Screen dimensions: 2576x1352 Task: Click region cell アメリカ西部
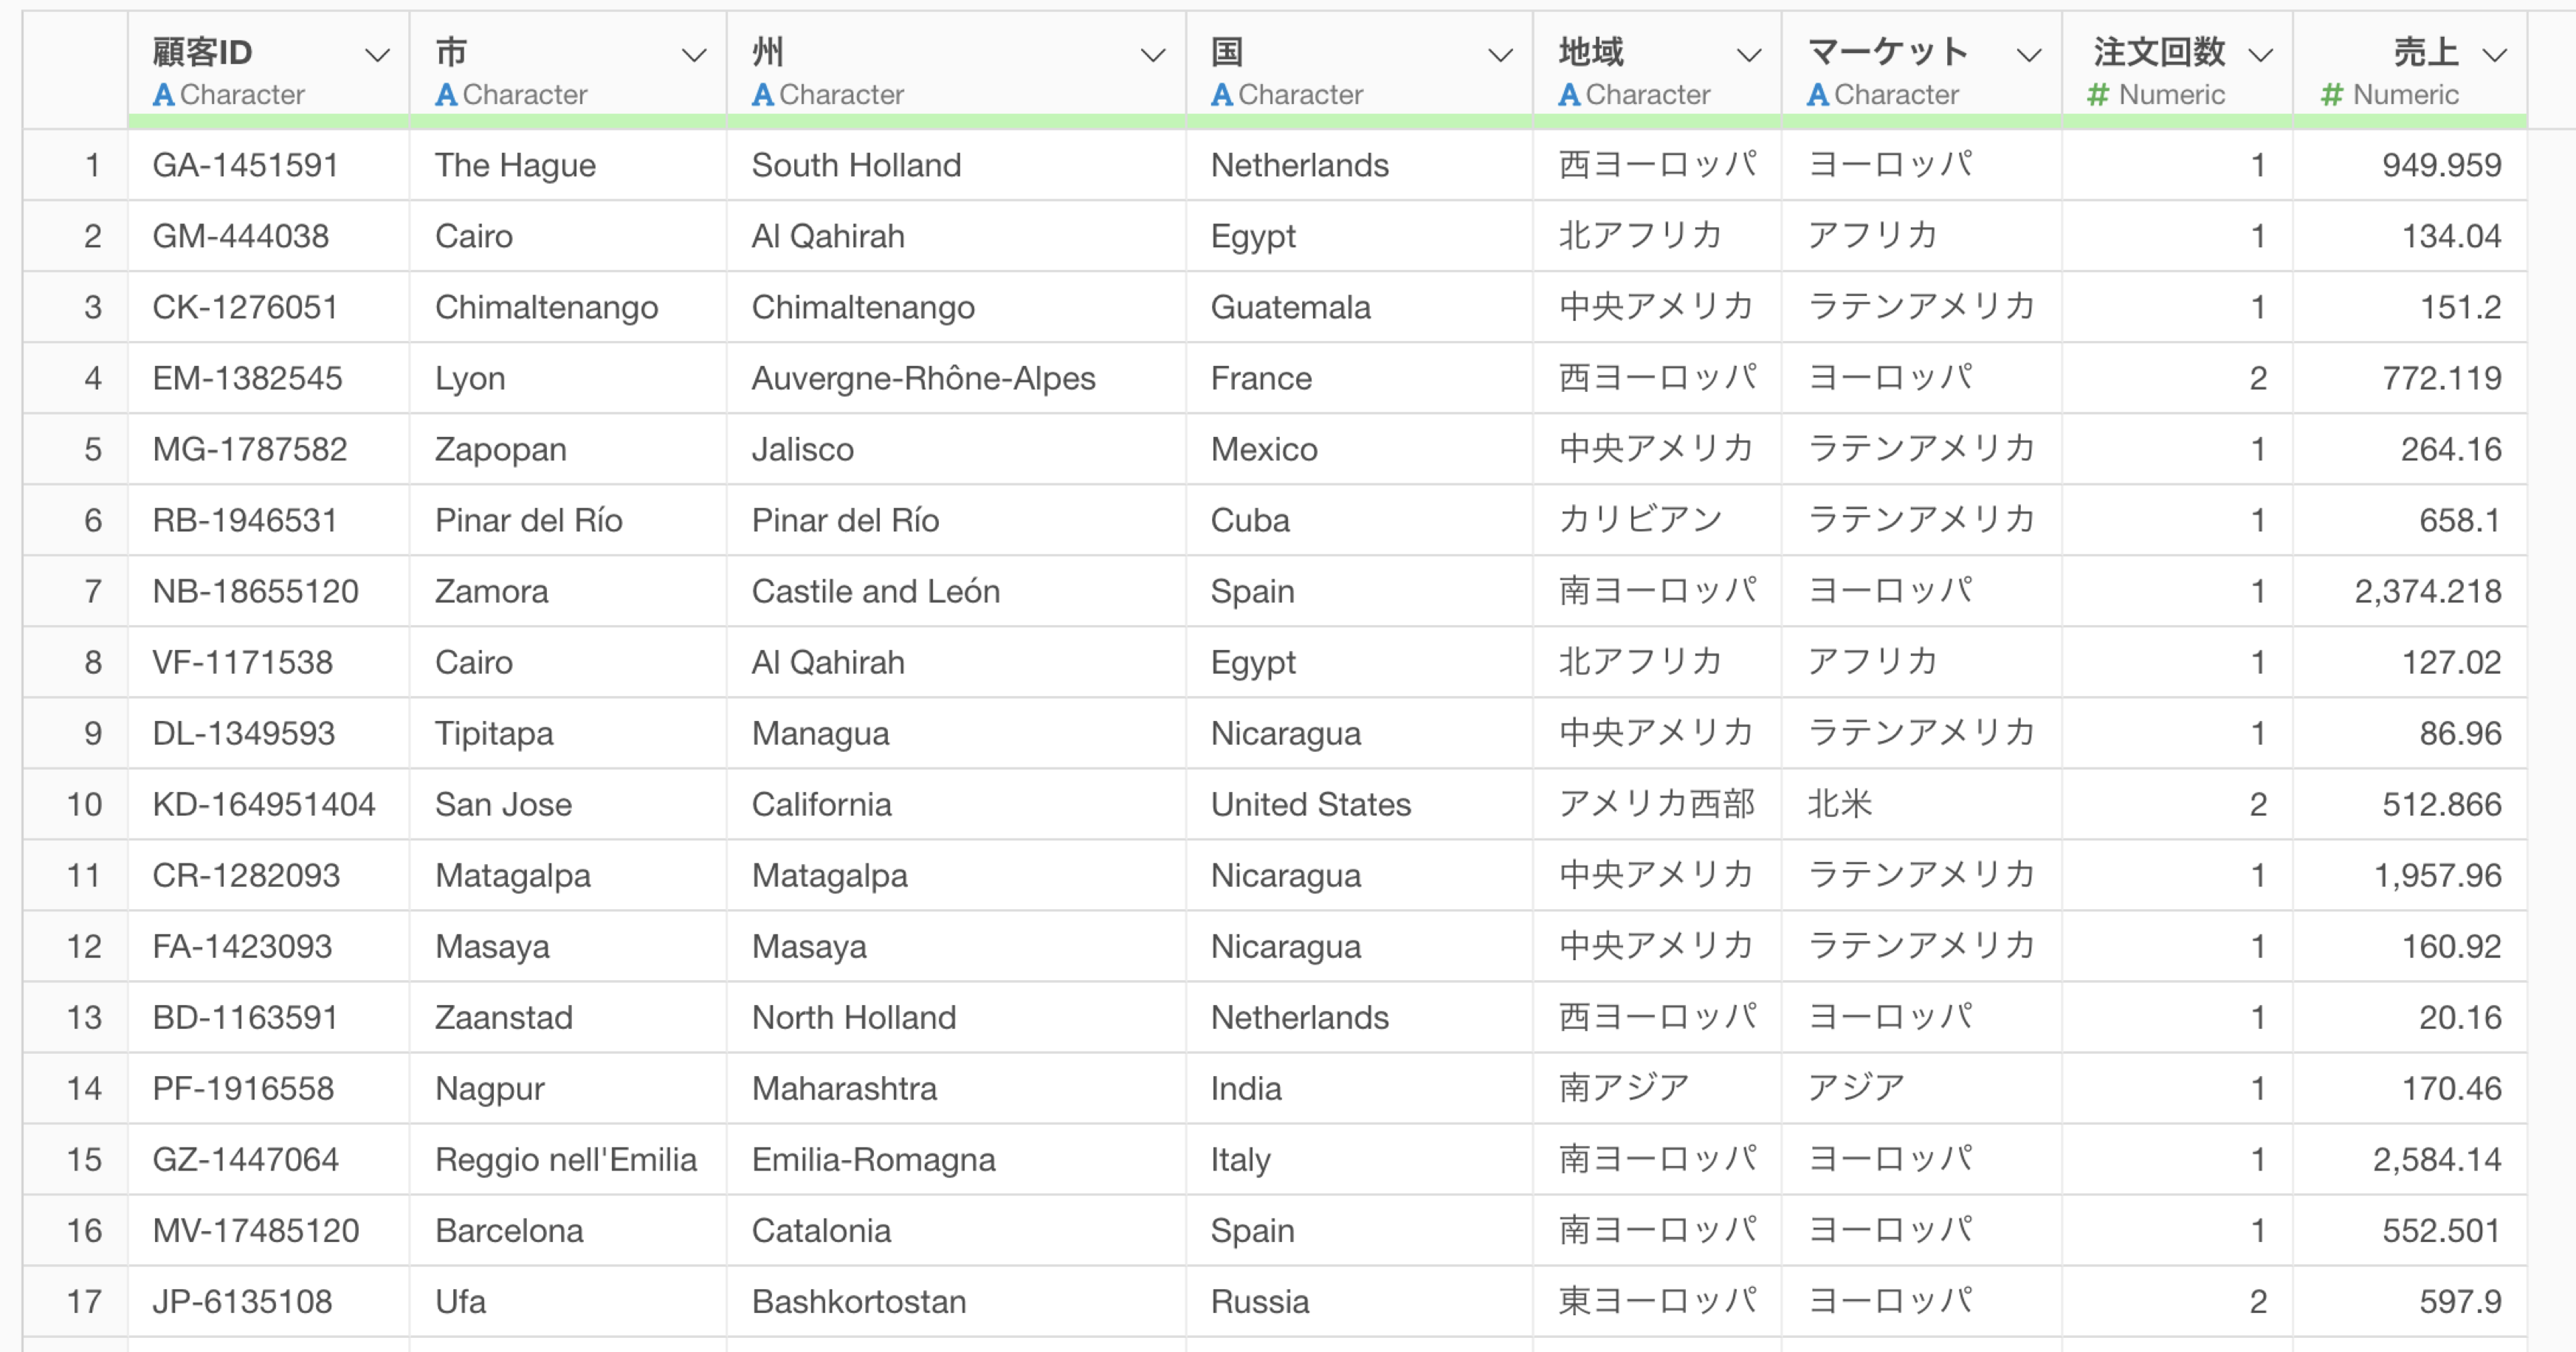coord(1656,804)
